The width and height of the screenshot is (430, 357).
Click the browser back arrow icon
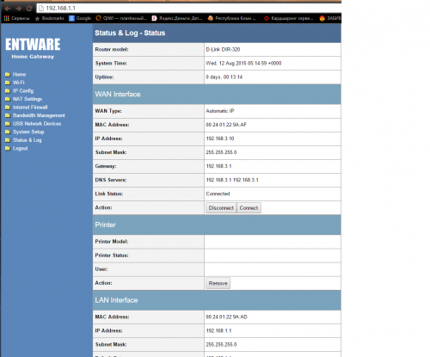(8, 9)
